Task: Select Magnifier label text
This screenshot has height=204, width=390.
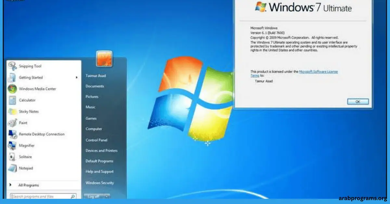Action: [x=27, y=146]
